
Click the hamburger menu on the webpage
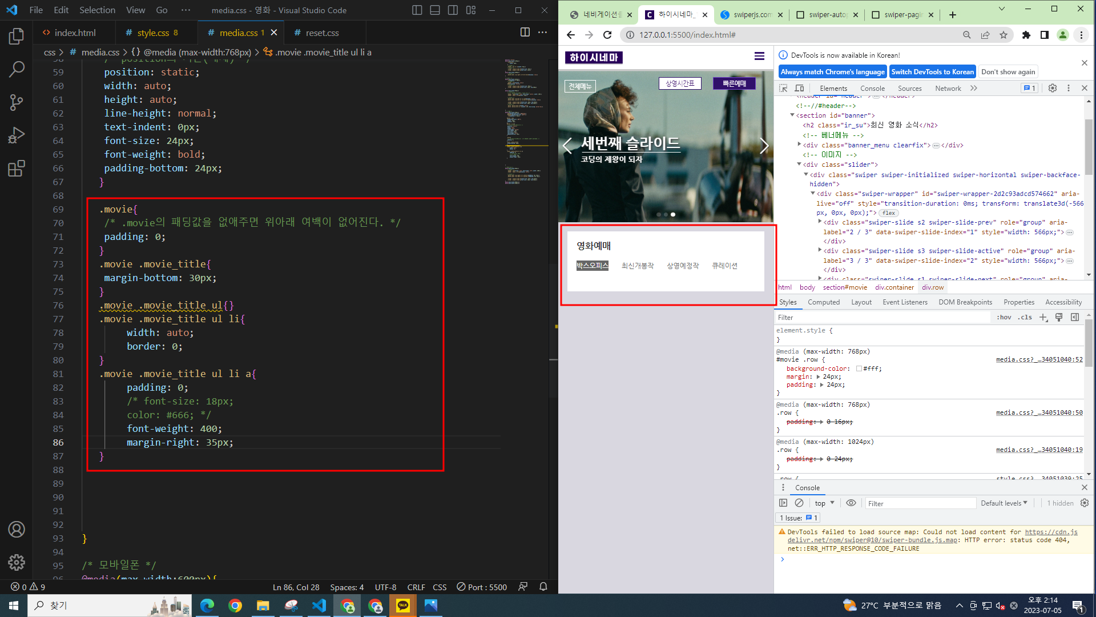tap(759, 56)
